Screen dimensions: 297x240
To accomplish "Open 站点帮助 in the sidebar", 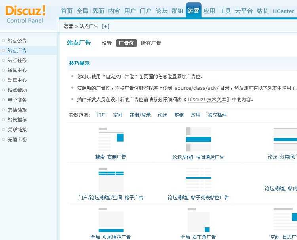I will click(17, 90).
